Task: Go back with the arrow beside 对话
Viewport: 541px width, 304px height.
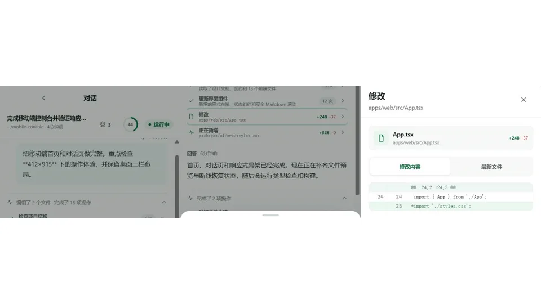Action: pos(44,98)
